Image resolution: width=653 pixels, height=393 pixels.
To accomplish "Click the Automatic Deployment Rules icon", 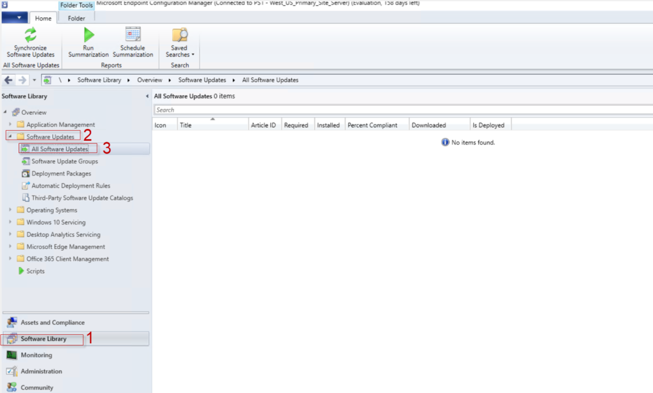I will point(26,186).
